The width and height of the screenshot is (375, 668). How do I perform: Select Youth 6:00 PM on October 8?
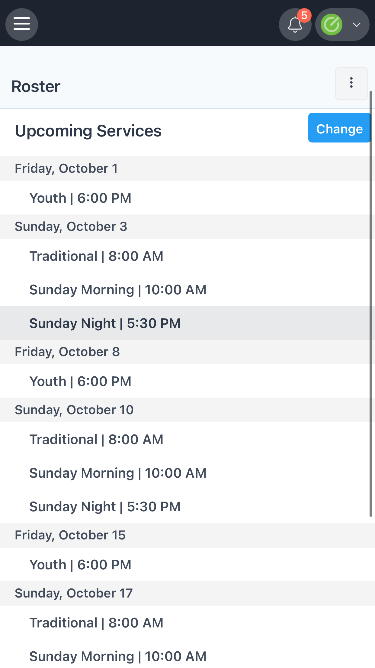187,381
